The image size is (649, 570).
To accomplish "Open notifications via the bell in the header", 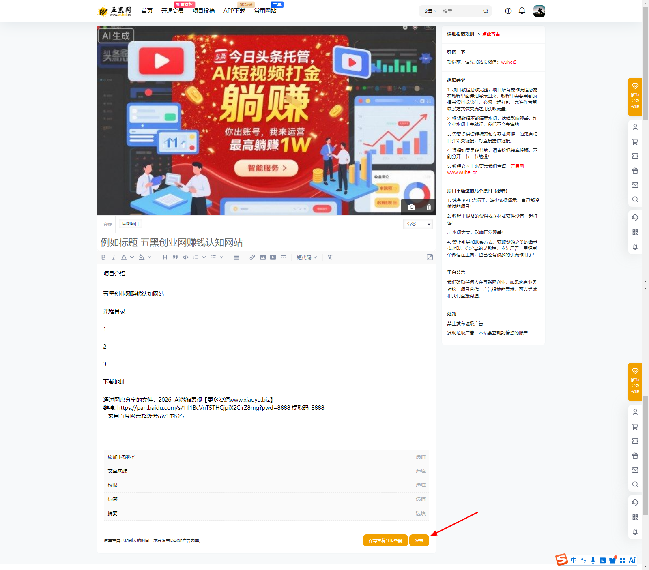I will coord(522,11).
